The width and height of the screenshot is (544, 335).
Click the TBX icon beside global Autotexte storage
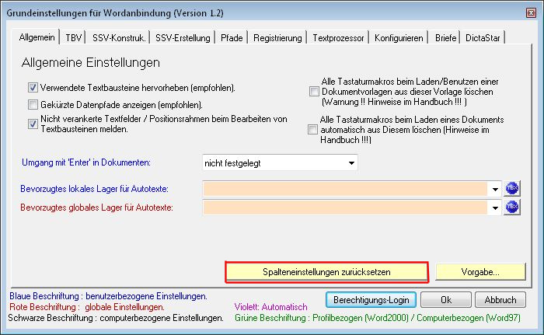click(x=511, y=208)
